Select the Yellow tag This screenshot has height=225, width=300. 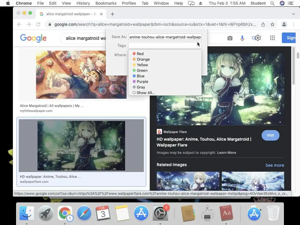coord(165,65)
